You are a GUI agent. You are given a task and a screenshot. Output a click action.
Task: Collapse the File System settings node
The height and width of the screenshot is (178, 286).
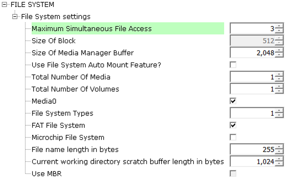click(15, 17)
